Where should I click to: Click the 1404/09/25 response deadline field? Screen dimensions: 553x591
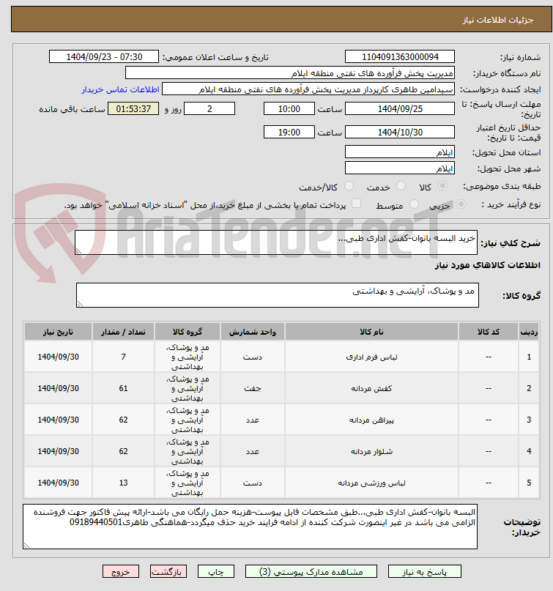pyautogui.click(x=400, y=109)
